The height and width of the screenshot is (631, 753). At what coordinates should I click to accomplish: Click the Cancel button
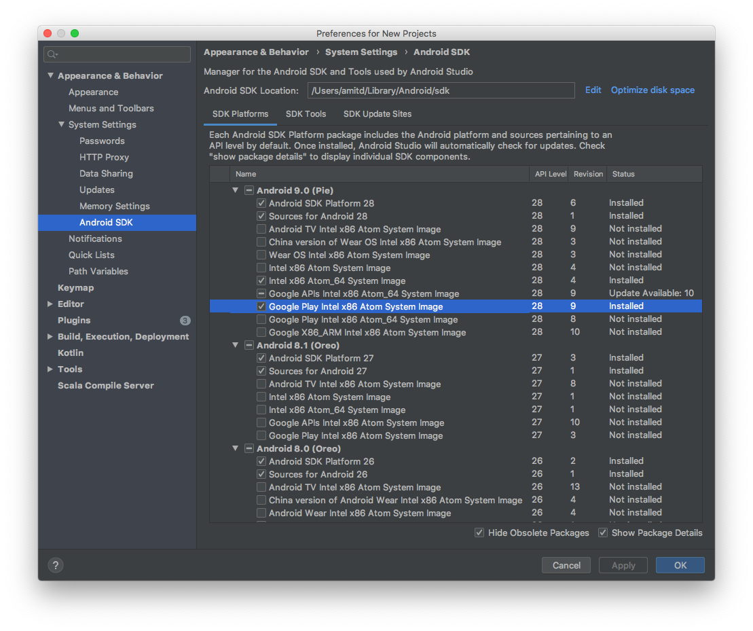(566, 565)
